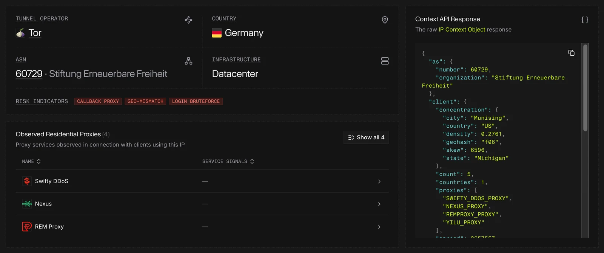Open the IP Context Object link

pyautogui.click(x=462, y=29)
